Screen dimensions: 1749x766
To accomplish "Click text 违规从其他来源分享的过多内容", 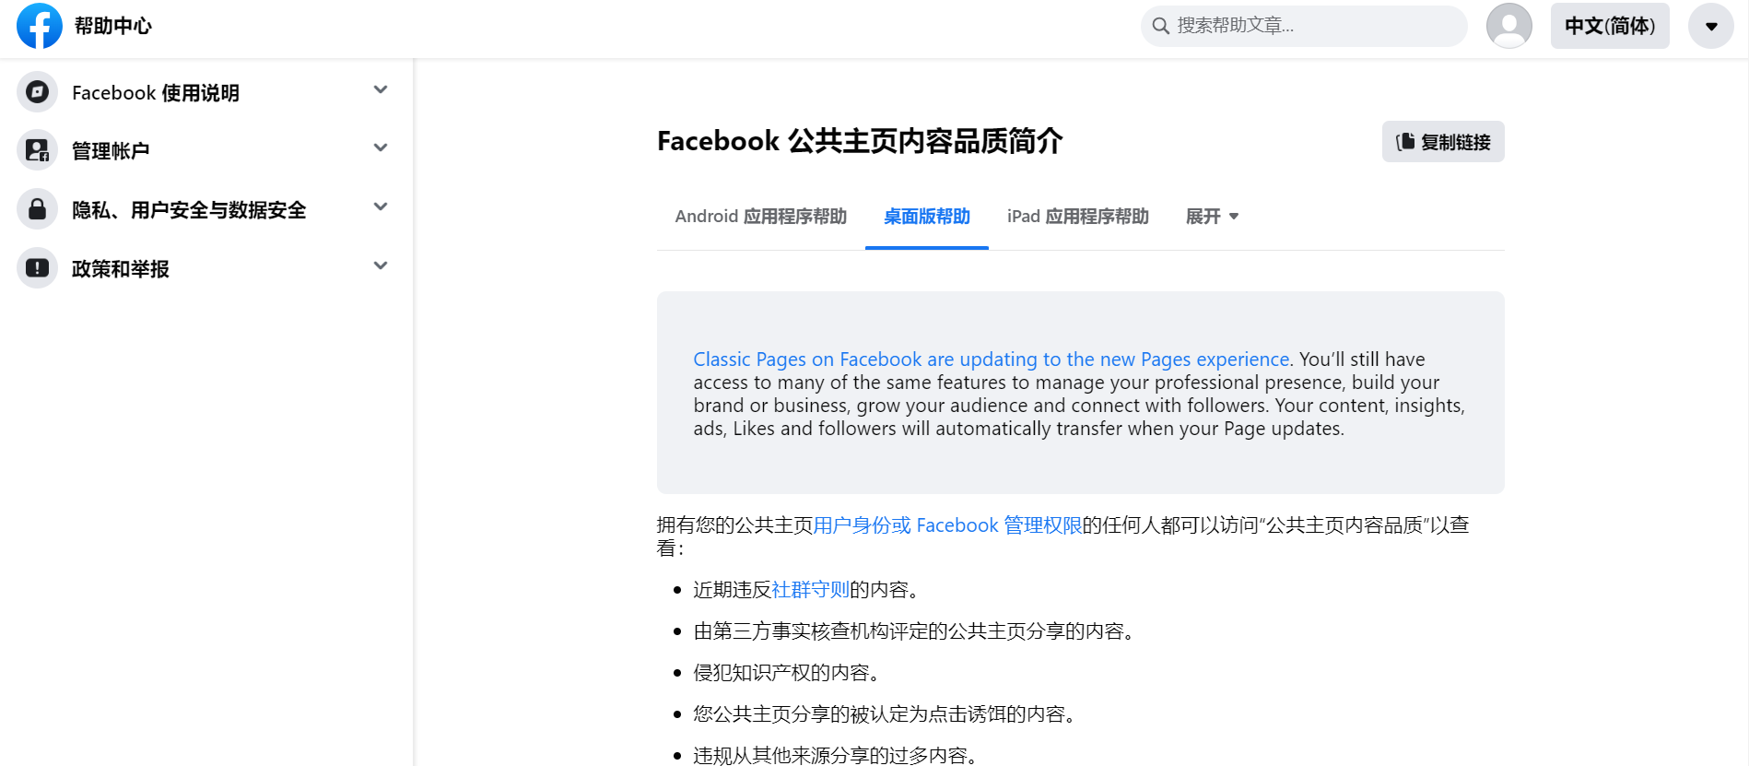I will tap(835, 756).
